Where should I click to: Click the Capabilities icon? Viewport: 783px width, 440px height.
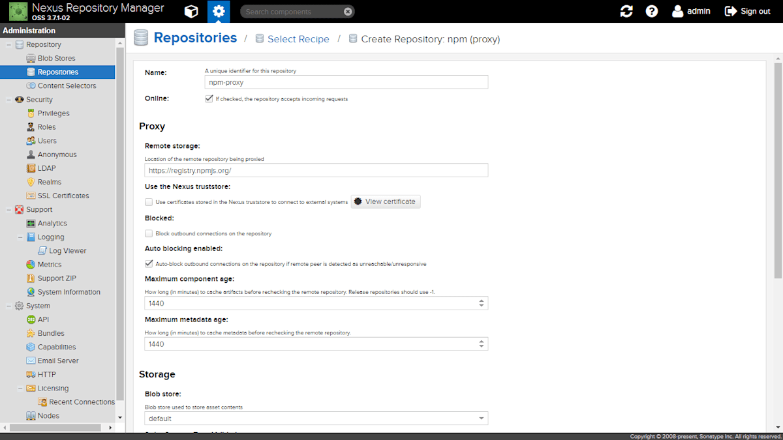31,347
